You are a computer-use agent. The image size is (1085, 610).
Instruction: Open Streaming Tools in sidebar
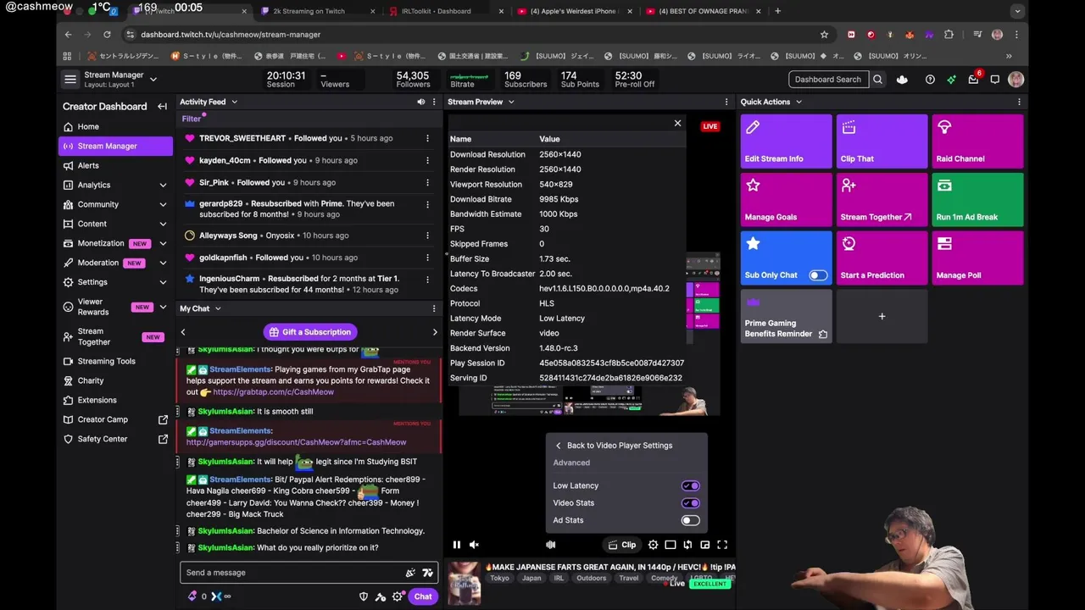tap(115, 361)
